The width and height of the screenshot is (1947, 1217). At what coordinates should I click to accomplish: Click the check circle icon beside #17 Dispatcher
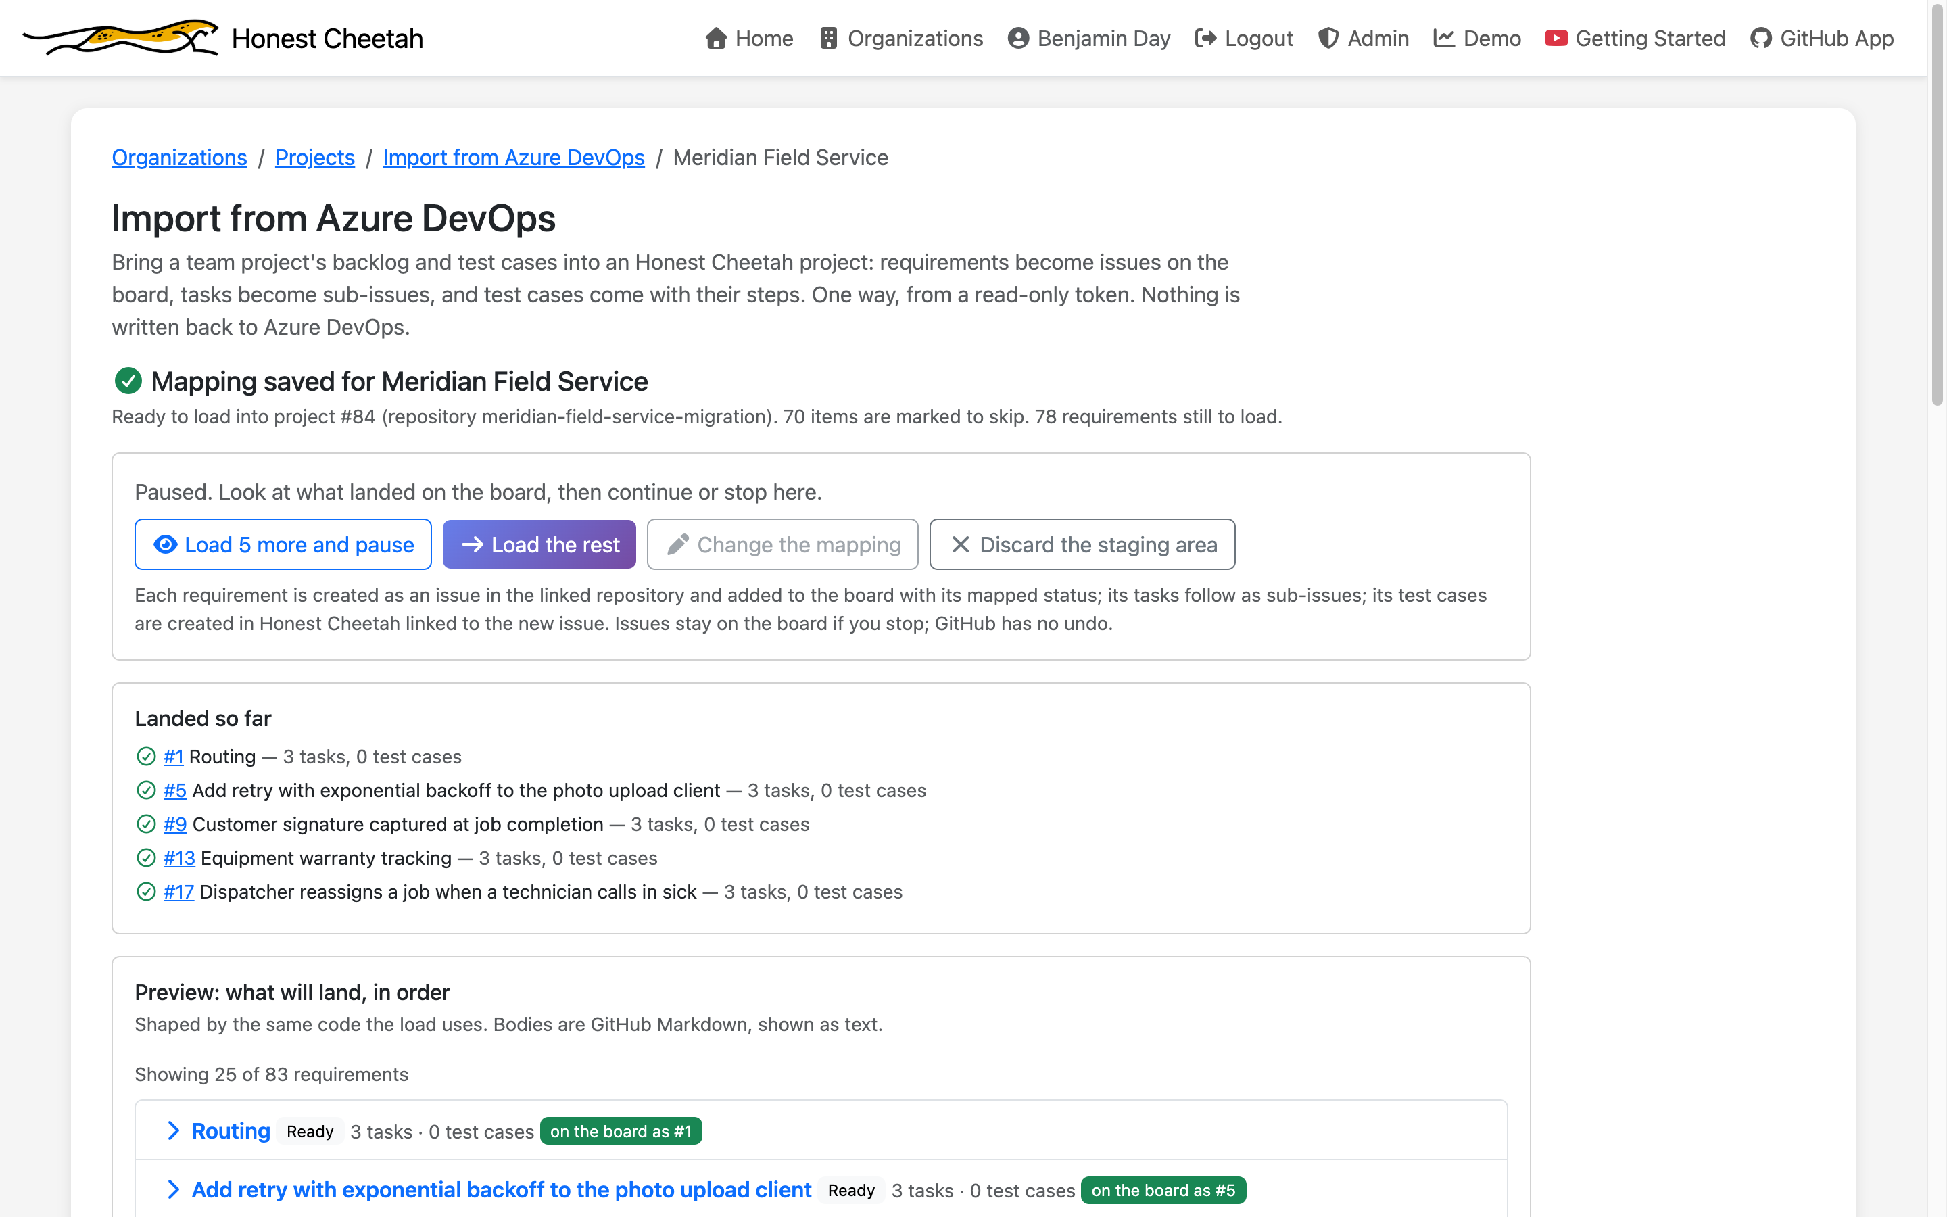pyautogui.click(x=145, y=892)
